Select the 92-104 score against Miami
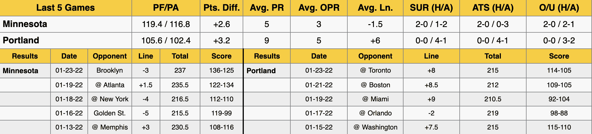Image resolution: width=592 pixels, height=134 pixels. [x=559, y=99]
